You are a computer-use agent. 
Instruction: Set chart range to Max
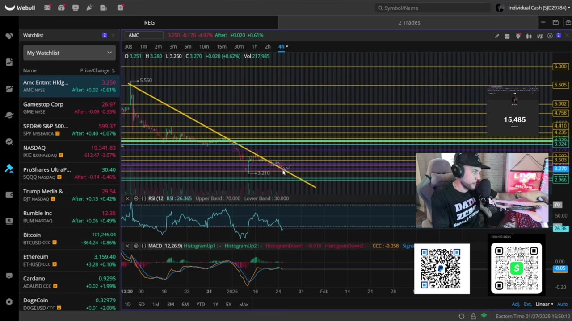coord(244,305)
